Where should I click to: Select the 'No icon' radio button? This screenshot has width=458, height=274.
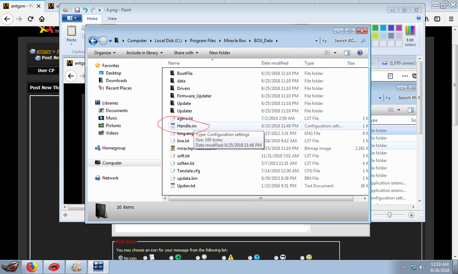point(120,257)
